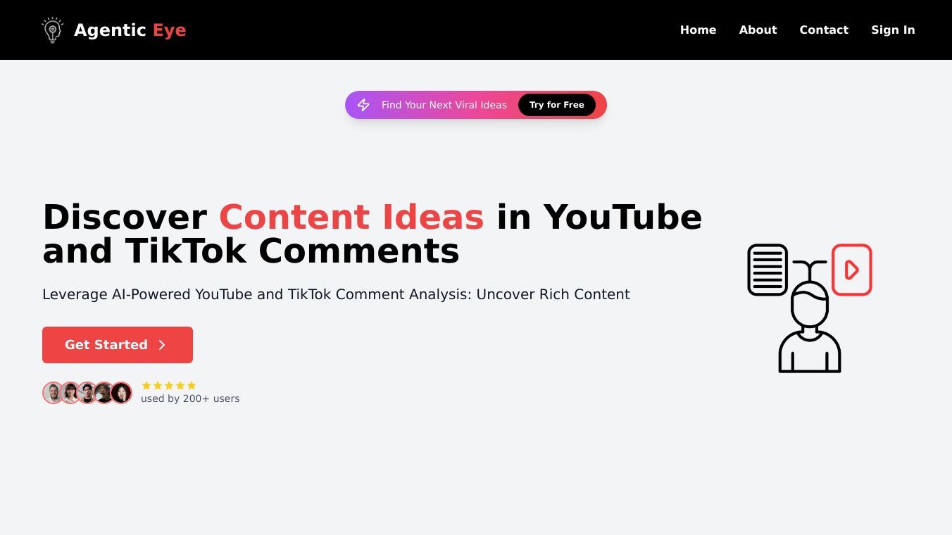Select the avatar with the dark red background
This screenshot has width=952, height=535.
coord(121,393)
